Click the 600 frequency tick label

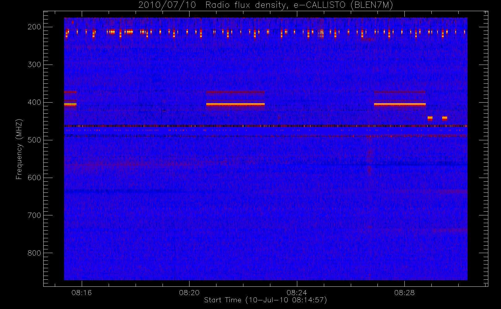34,178
